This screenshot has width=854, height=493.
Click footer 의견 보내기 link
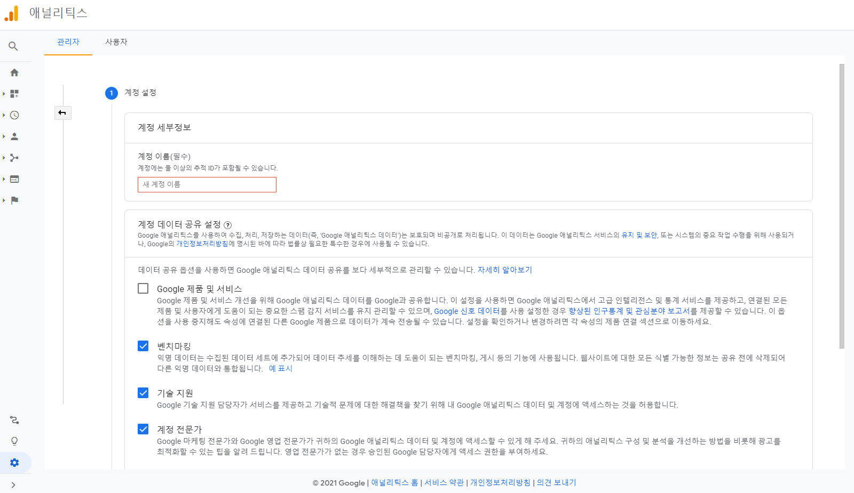[556, 483]
